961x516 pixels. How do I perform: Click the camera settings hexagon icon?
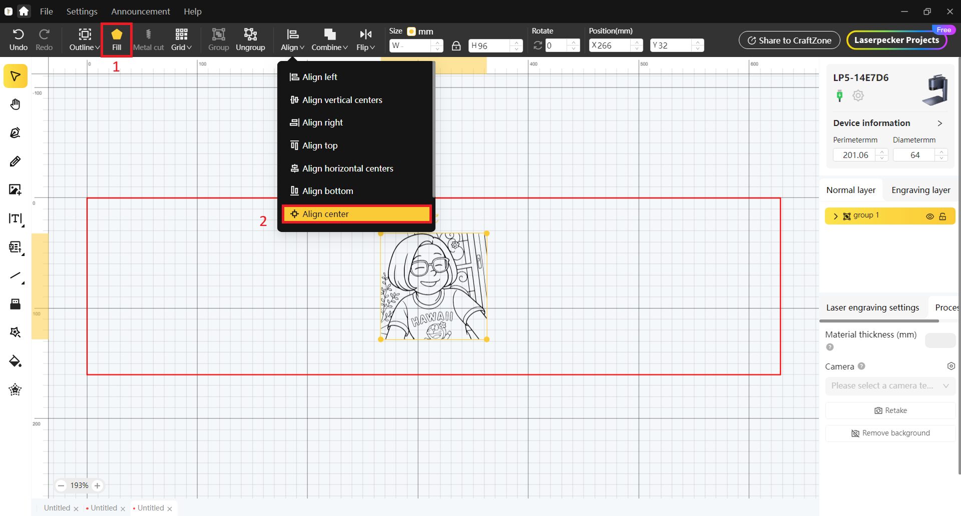pos(951,366)
